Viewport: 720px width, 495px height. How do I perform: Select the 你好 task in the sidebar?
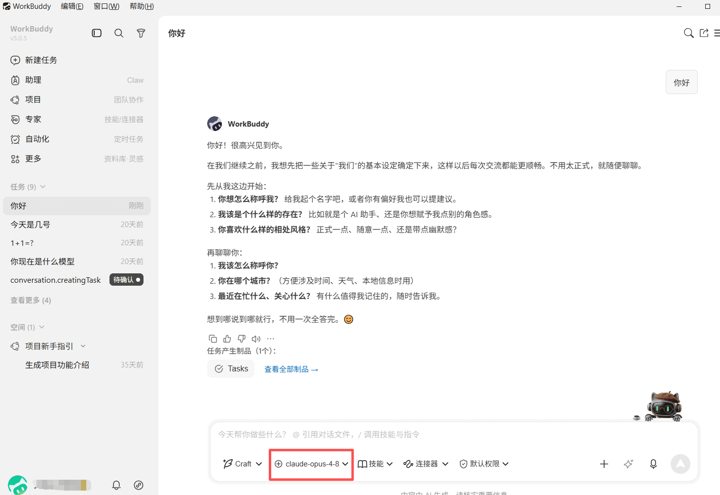point(77,206)
